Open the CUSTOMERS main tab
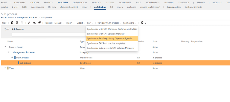This screenshot has width=230, height=102. tap(20, 3)
